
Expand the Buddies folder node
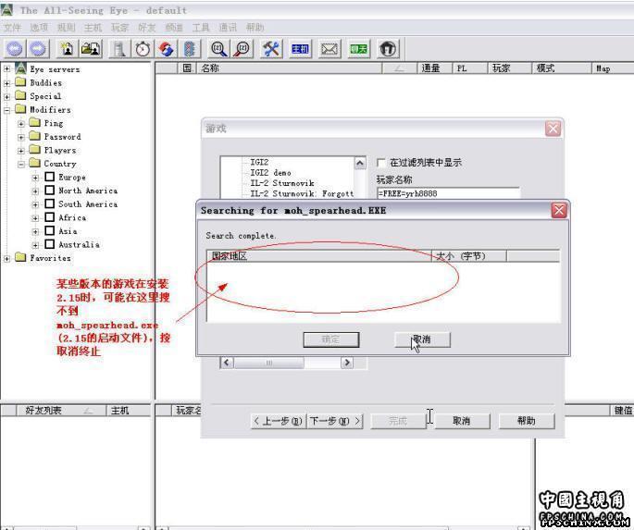(x=6, y=83)
